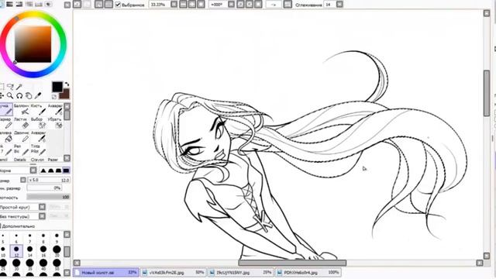Screen dimensions: 496x279
Task: Click the minimum size slider
Action: tap(45, 188)
